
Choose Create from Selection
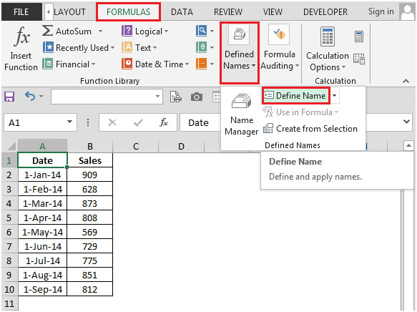(310, 129)
